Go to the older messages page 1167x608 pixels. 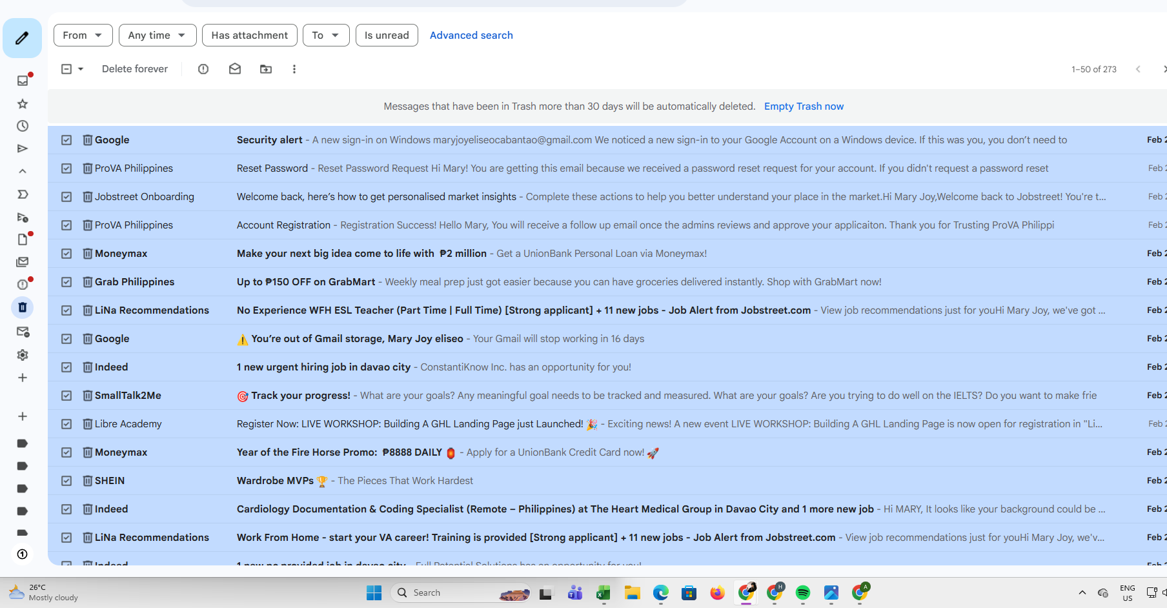(x=1163, y=69)
